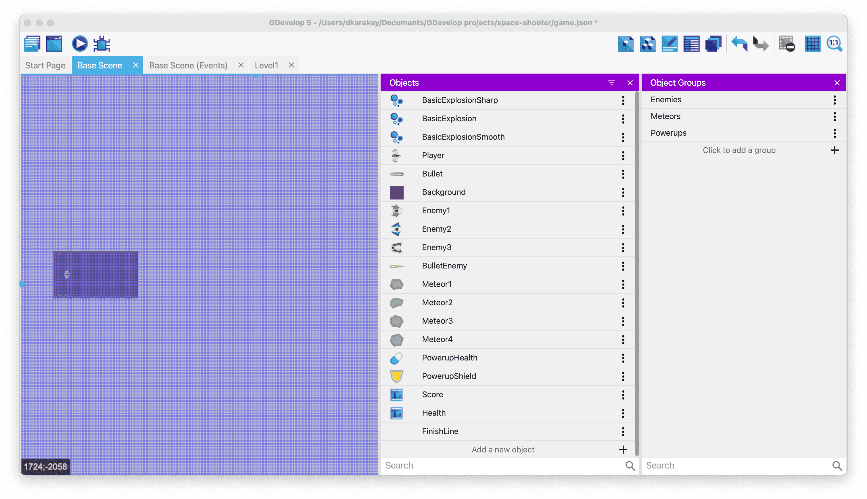867x499 pixels.
Task: Switch to the Base Scene (Events) tab
Action: click(188, 65)
